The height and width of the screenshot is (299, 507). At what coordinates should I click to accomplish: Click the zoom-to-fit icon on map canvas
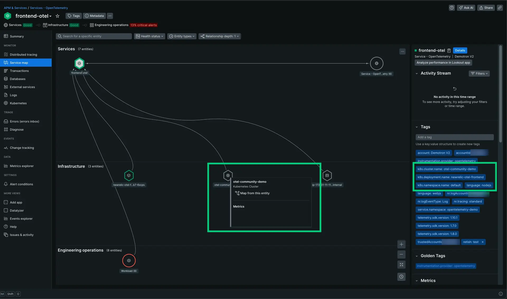click(x=401, y=266)
